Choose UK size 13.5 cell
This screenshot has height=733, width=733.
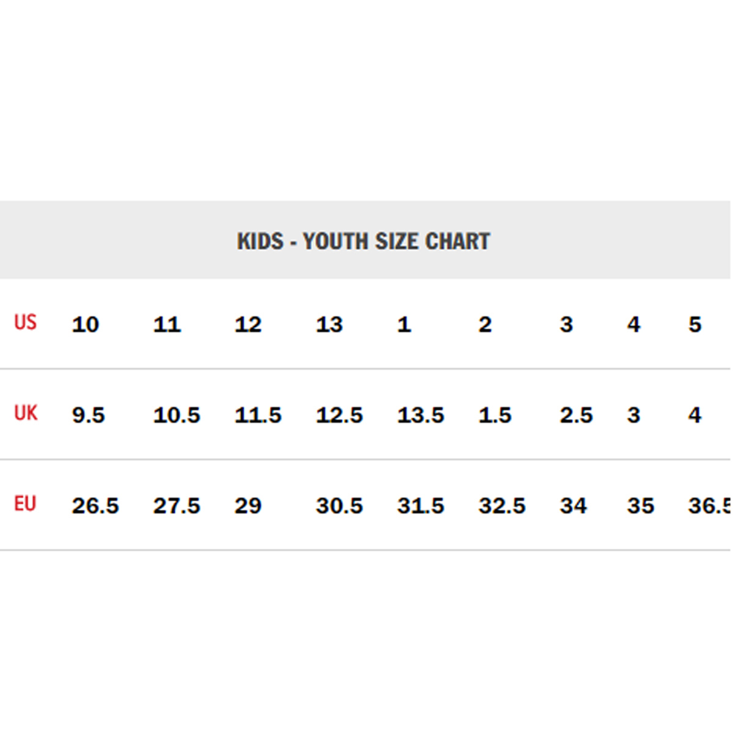420,415
